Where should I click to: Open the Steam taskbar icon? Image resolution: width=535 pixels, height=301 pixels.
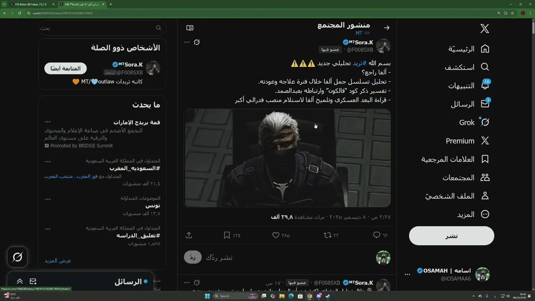tap(328, 296)
